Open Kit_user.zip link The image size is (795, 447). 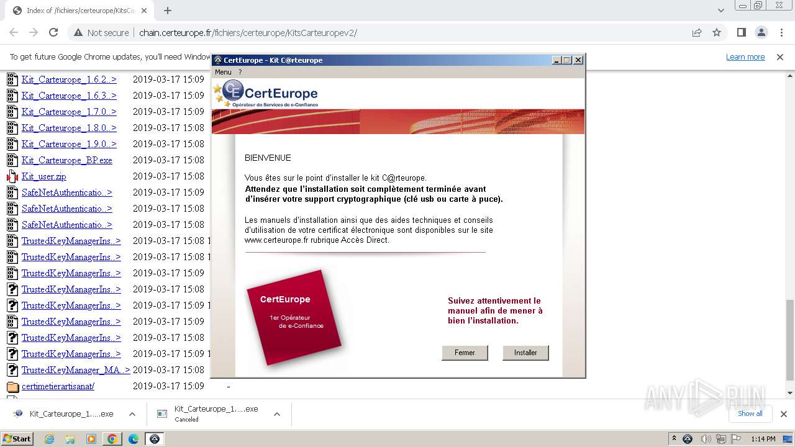pyautogui.click(x=44, y=176)
